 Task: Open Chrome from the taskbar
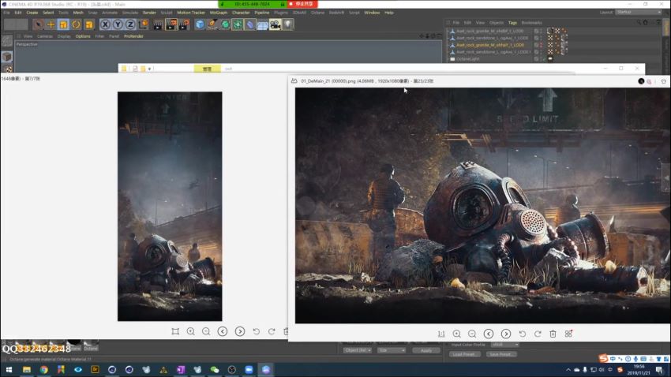[x=43, y=370]
